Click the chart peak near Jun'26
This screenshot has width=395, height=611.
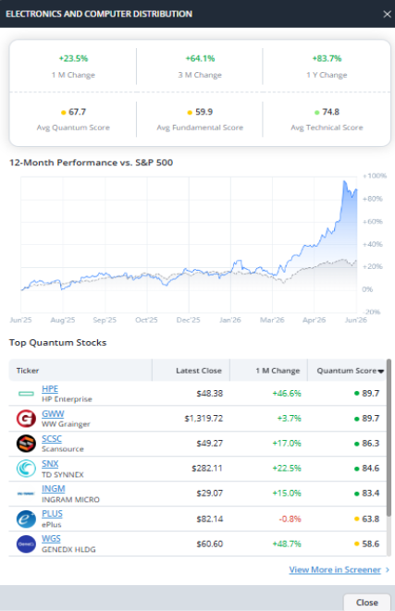point(344,181)
